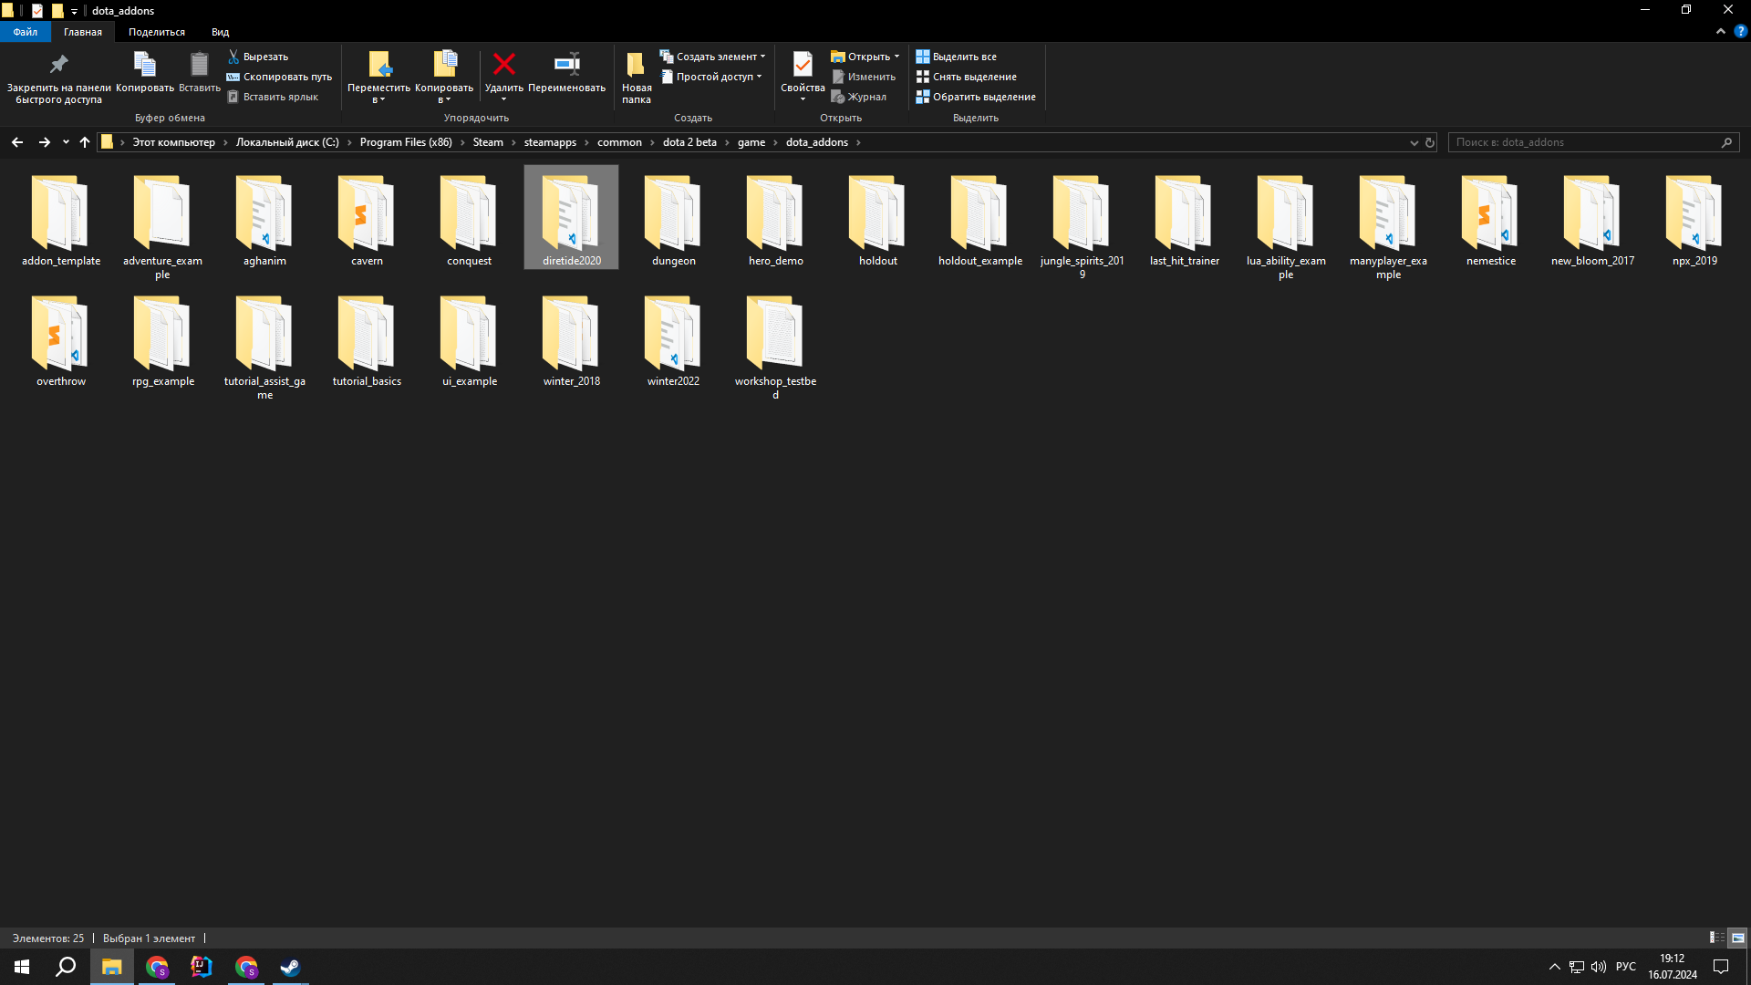
Task: Click Вставить ярлык (Paste shortcut)
Action: coord(273,97)
